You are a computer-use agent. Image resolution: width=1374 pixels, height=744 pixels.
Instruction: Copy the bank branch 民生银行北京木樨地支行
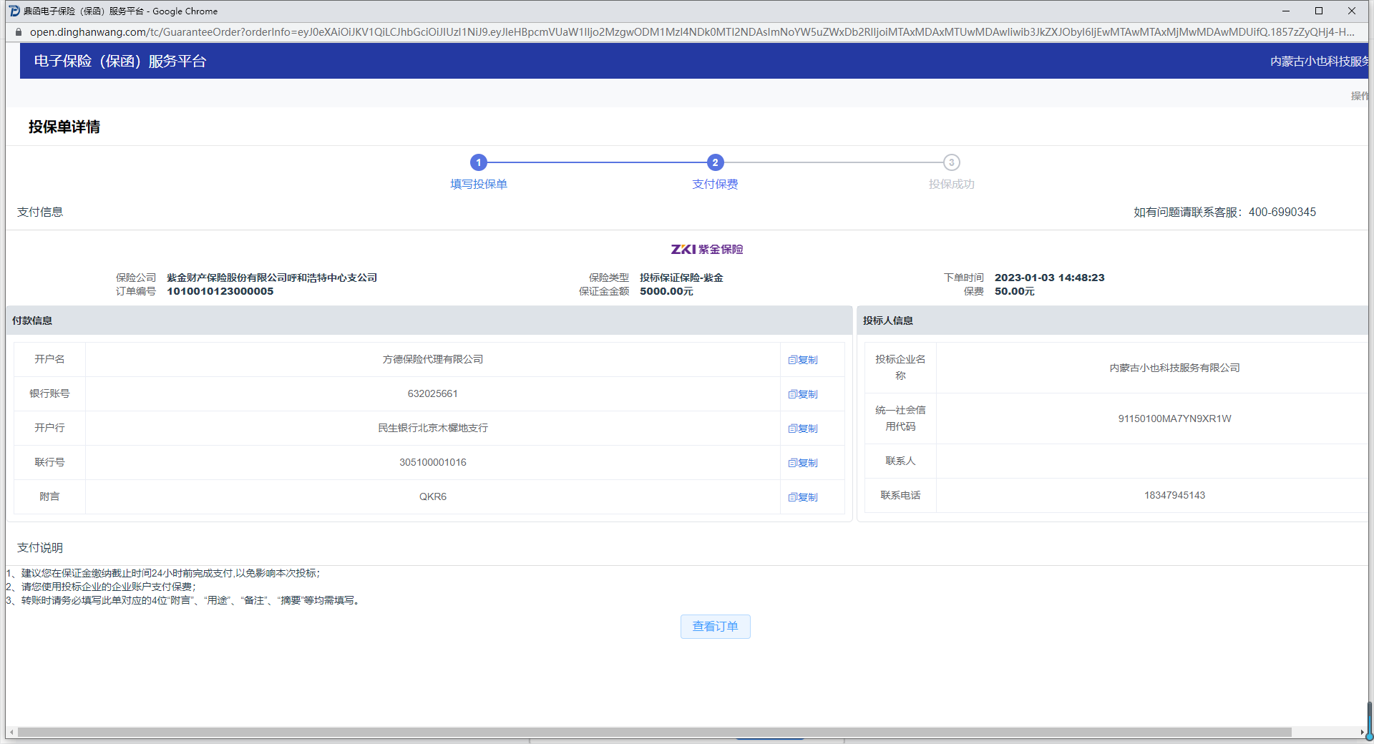803,429
